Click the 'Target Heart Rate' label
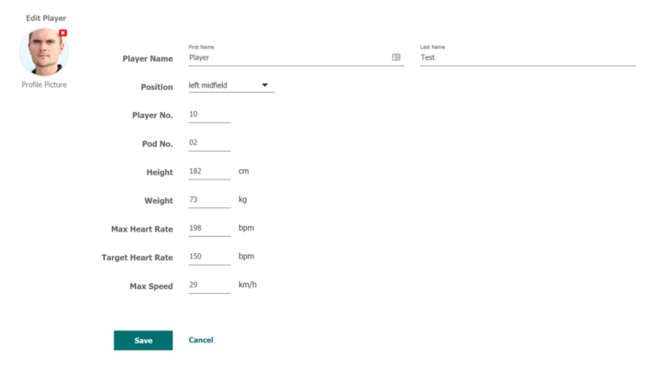Image resolution: width=666 pixels, height=366 pixels. (x=137, y=258)
